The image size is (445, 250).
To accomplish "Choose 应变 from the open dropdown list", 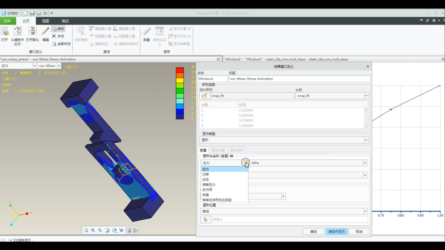I will [224, 180].
